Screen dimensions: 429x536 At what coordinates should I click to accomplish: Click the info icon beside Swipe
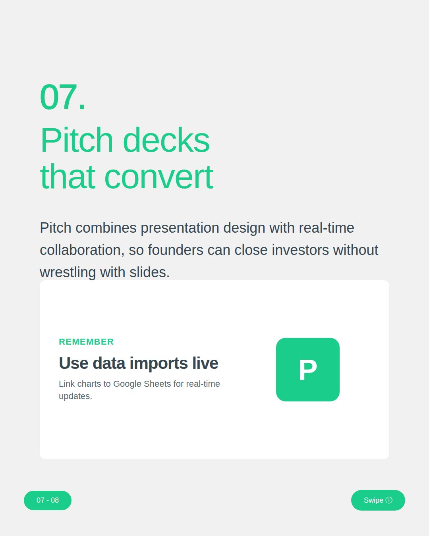(x=389, y=500)
